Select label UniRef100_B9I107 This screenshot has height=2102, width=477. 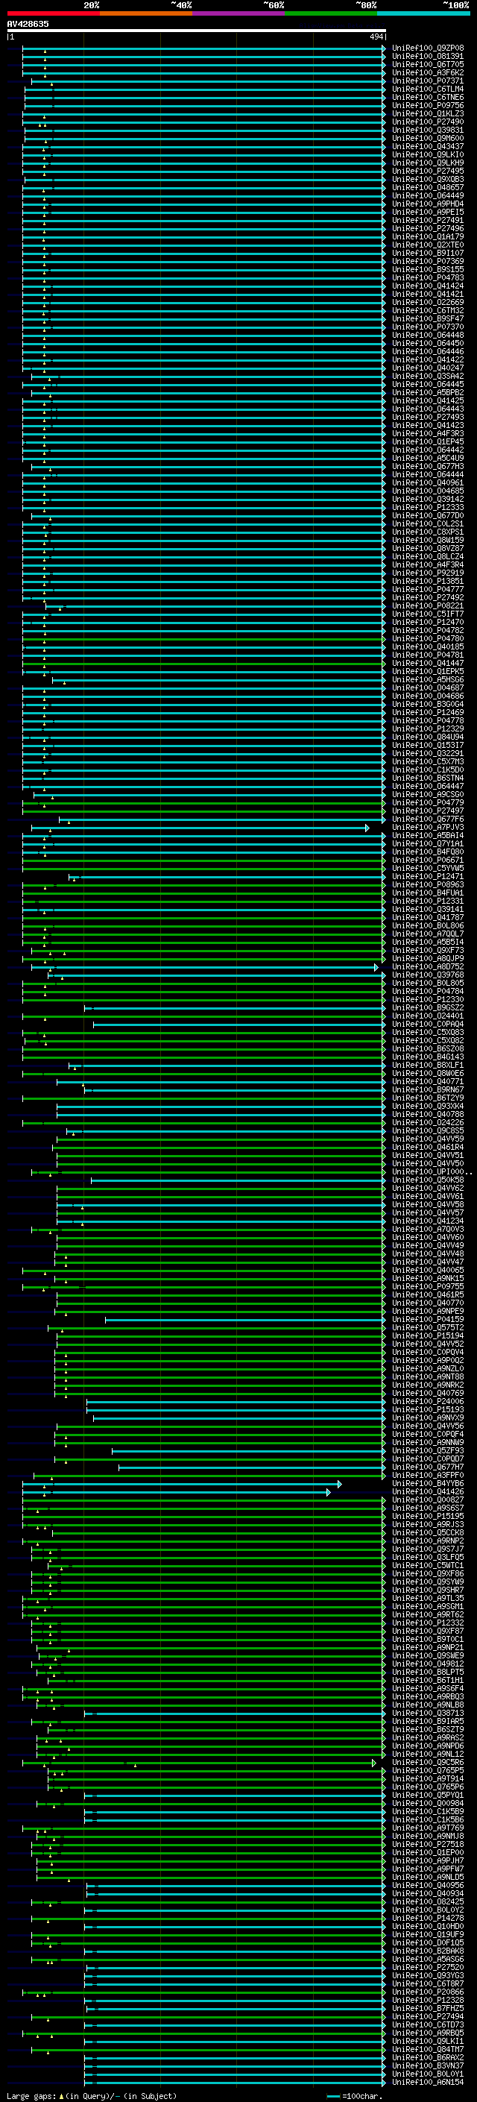pyautogui.click(x=428, y=253)
